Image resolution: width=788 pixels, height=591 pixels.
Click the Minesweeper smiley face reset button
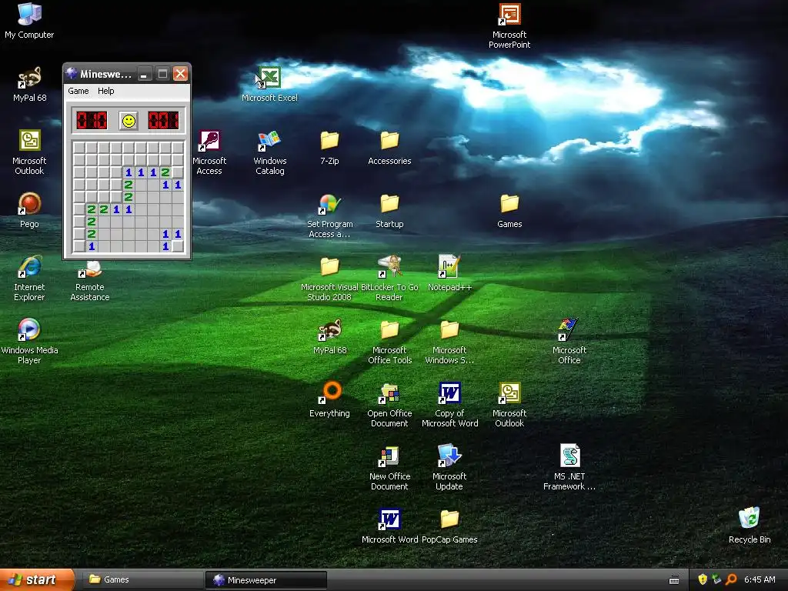point(129,121)
